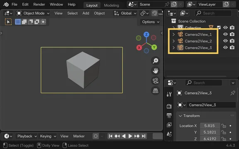Disable Camera2View_2 in renders
Viewport: 239px width, 149px height.
(232, 41)
